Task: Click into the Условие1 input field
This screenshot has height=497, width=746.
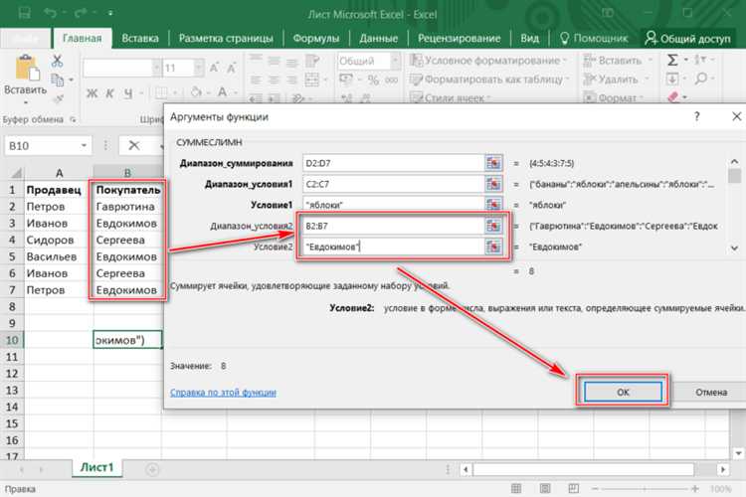Action: (x=394, y=205)
